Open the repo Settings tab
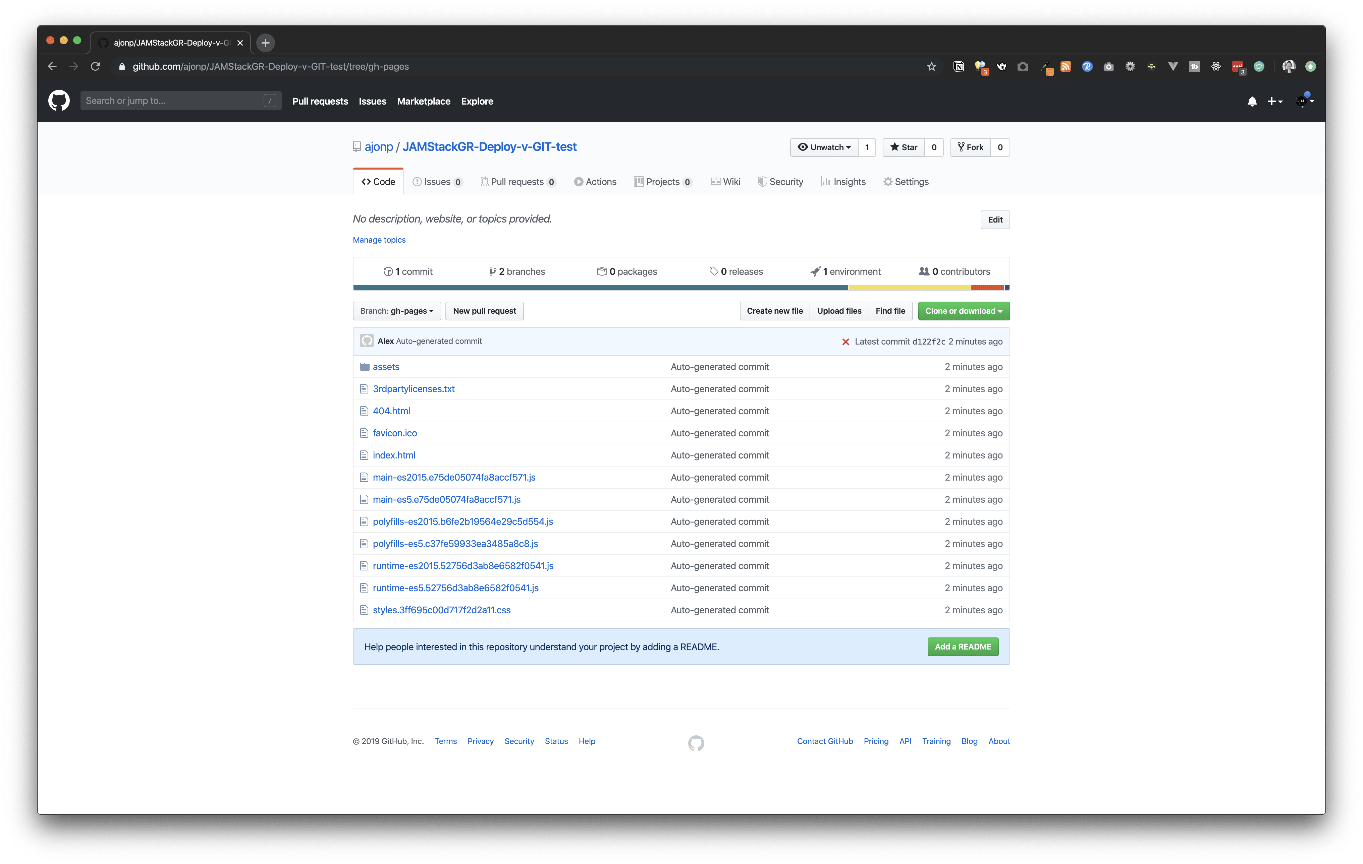 [x=906, y=182]
